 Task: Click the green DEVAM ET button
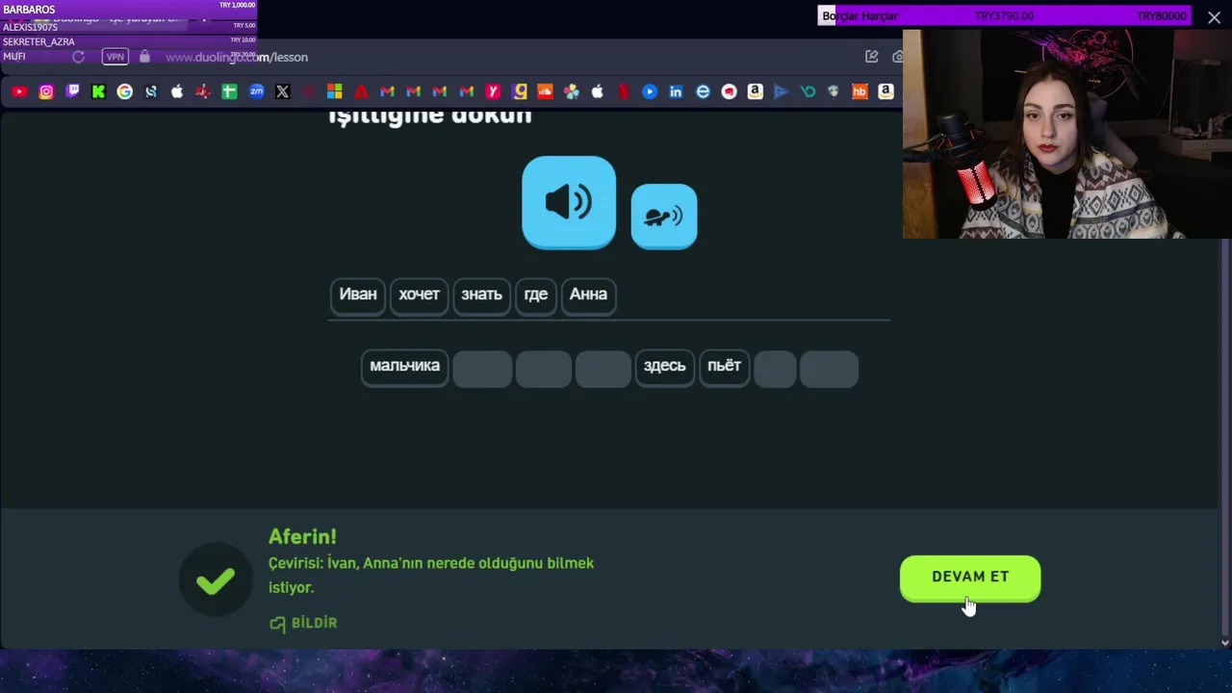[x=970, y=577]
